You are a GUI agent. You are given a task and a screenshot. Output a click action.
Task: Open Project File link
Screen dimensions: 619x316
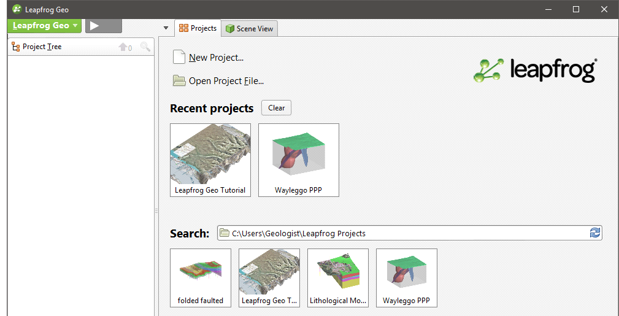pos(226,81)
